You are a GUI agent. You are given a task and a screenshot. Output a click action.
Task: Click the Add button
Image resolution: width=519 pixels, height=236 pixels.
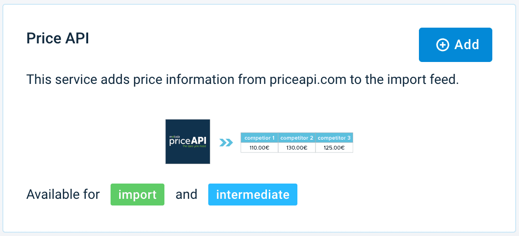point(455,45)
